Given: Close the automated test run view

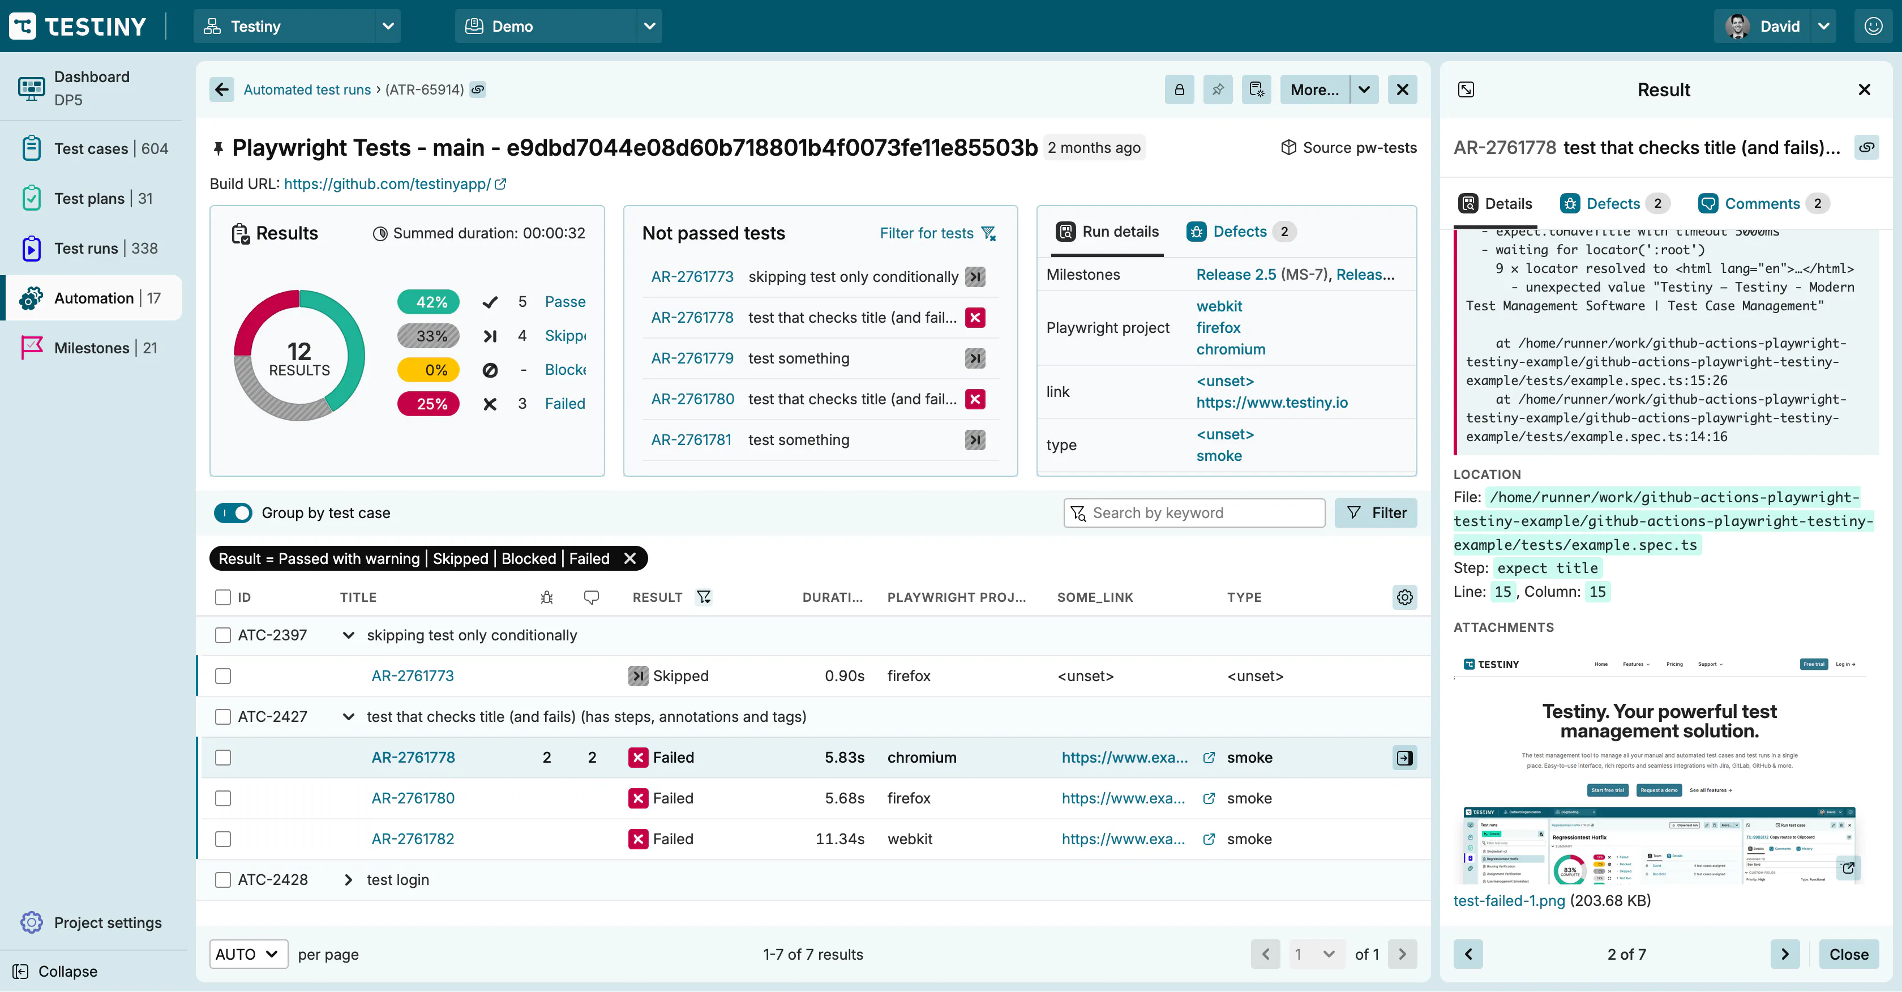Looking at the screenshot, I should pos(1402,89).
